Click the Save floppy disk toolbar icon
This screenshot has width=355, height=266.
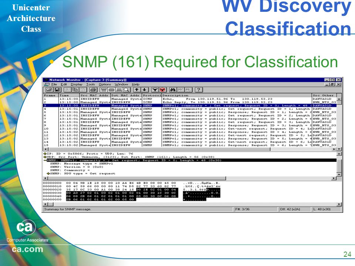click(57, 90)
